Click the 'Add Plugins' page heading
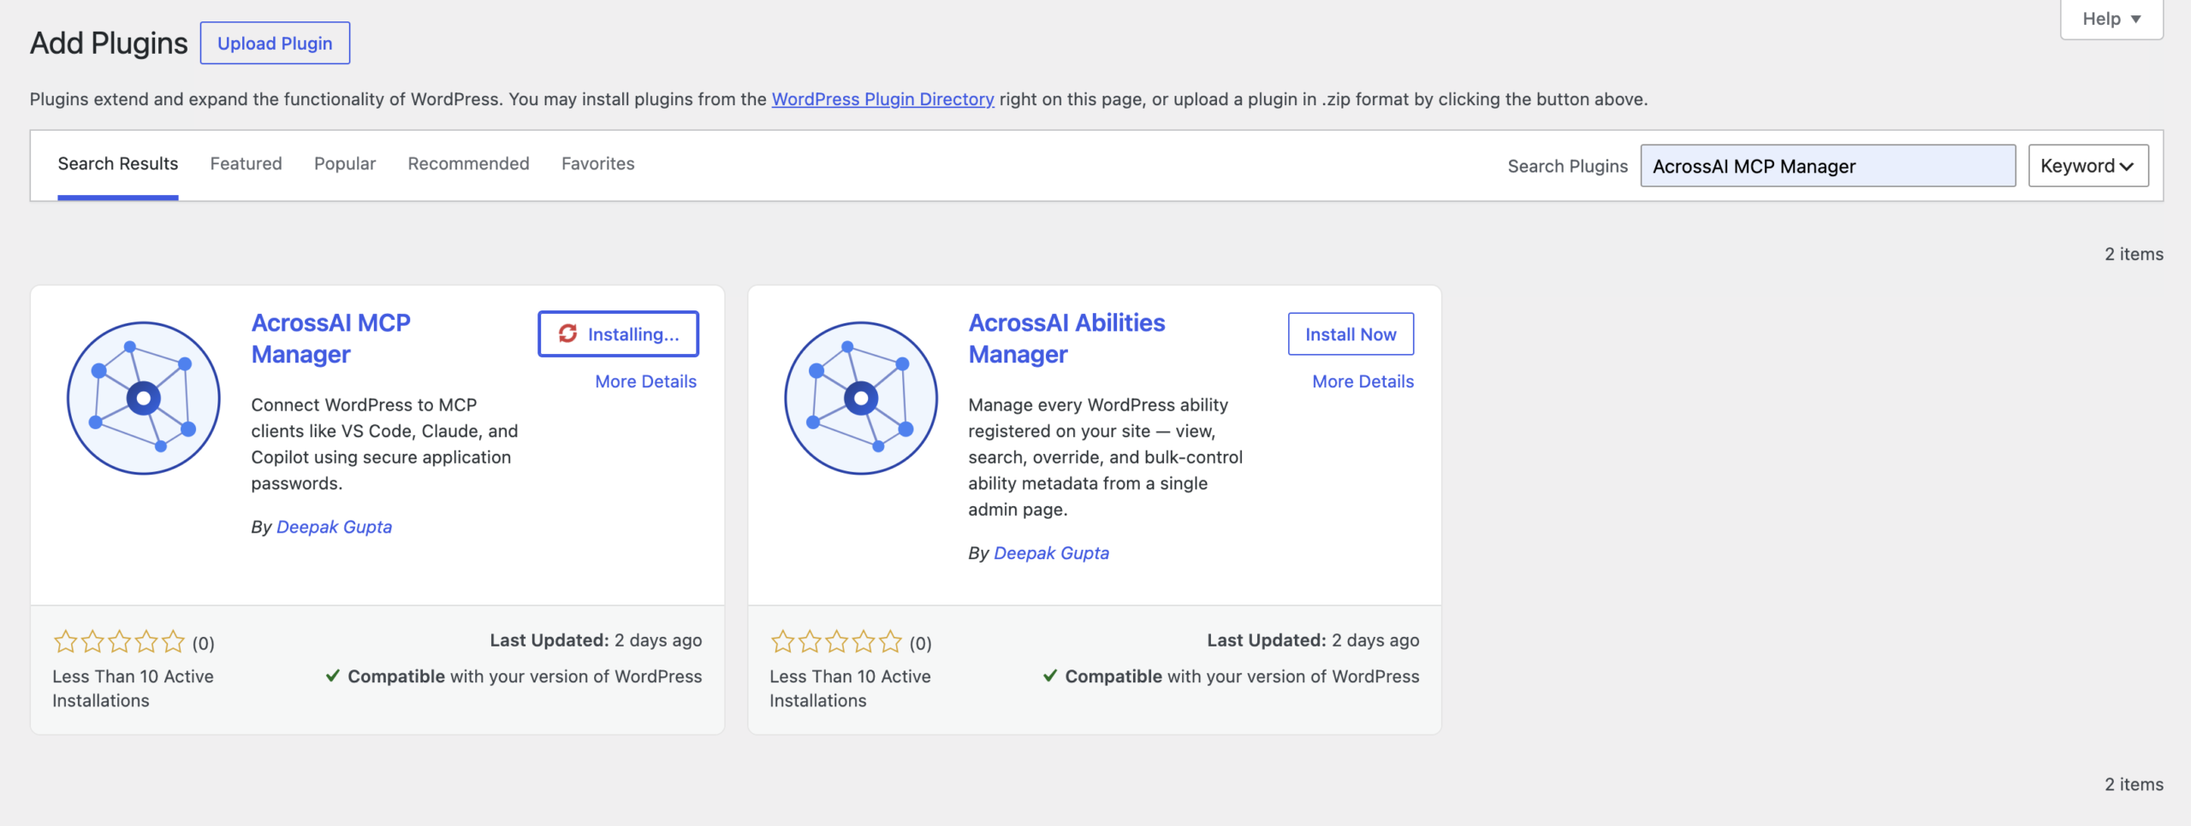 (x=109, y=43)
